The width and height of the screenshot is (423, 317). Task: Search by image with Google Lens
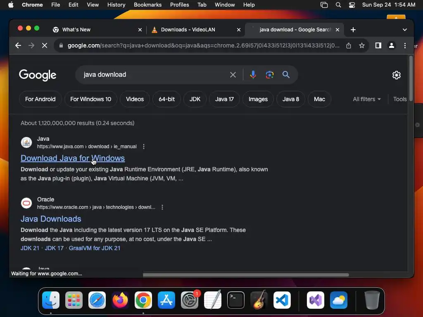click(x=269, y=75)
